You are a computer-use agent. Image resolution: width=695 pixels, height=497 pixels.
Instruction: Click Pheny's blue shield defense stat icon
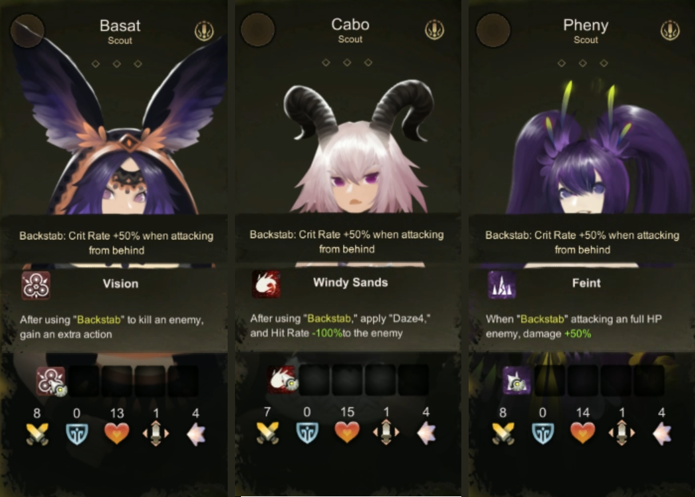543,433
